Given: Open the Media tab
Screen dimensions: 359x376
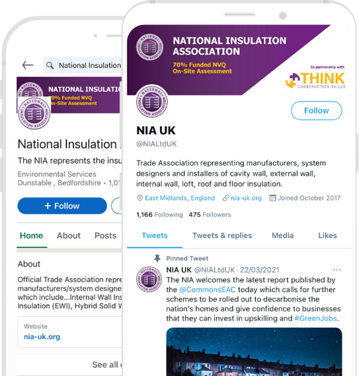Looking at the screenshot, I should [x=282, y=235].
